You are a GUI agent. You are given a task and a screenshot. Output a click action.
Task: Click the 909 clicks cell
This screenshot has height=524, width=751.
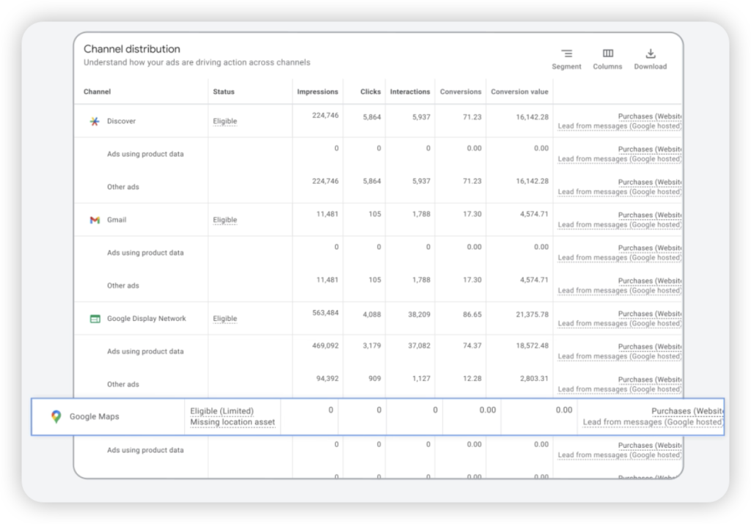(x=375, y=378)
